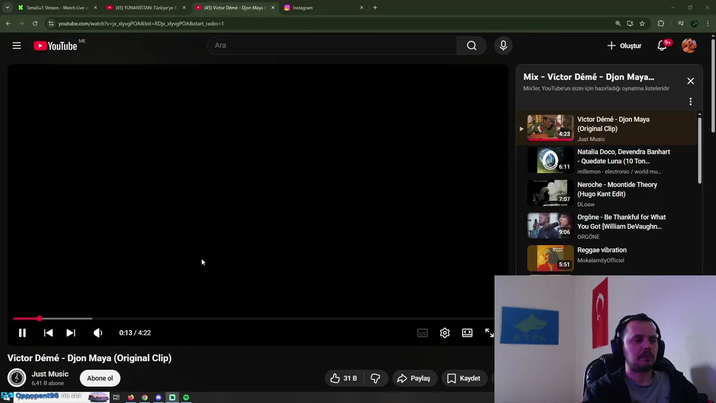Pause the playing video

pos(22,332)
